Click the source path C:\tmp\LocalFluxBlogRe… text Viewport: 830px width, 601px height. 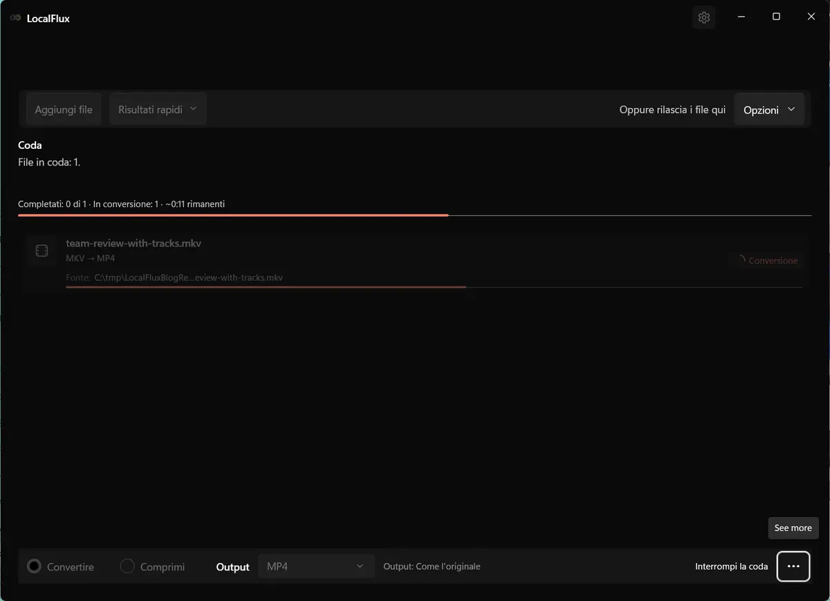pos(189,278)
